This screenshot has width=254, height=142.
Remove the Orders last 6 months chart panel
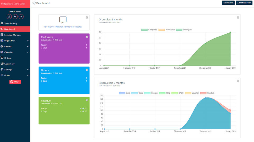(x=238, y=17)
